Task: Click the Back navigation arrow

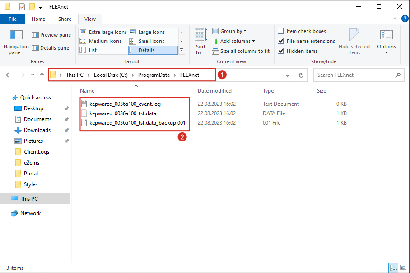Action: tap(9, 75)
